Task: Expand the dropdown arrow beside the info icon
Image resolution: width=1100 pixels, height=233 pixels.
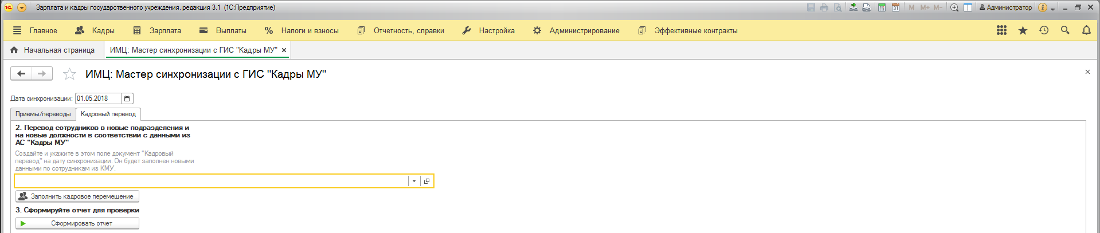Action: (1053, 8)
